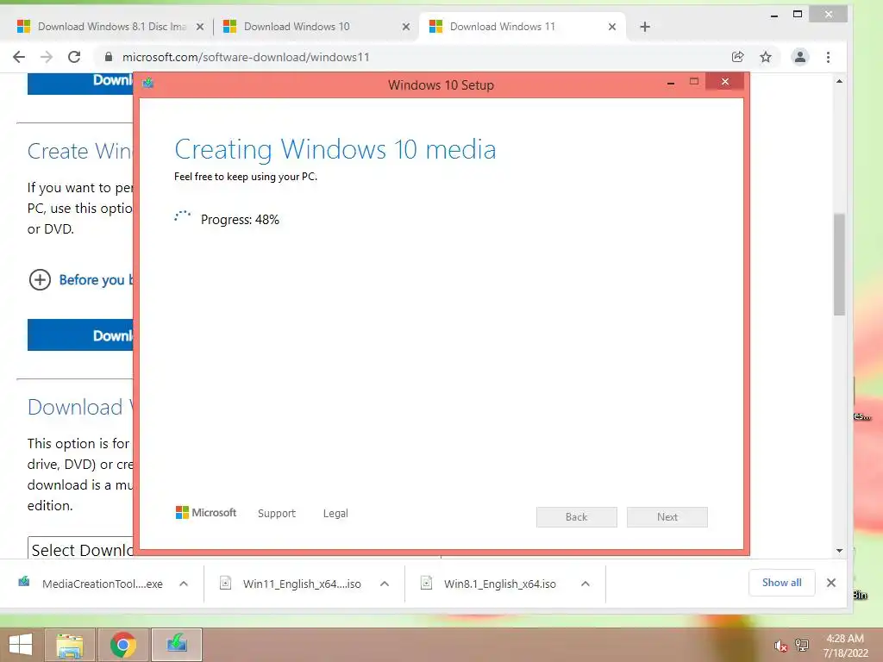Bookmark this page with the star icon

point(766,57)
